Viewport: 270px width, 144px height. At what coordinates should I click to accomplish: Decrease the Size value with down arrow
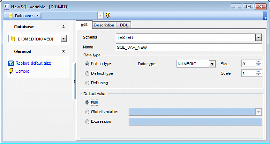258,65
